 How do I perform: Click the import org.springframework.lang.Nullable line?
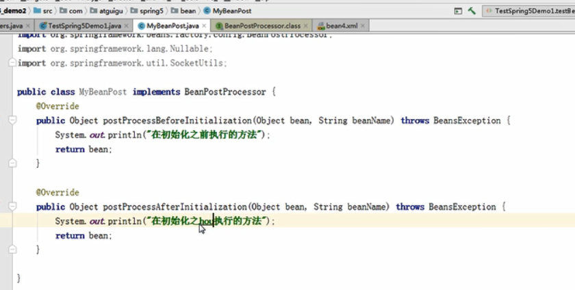click(x=115, y=49)
